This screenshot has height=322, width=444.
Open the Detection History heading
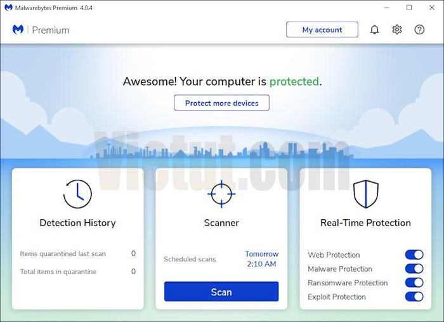77,223
